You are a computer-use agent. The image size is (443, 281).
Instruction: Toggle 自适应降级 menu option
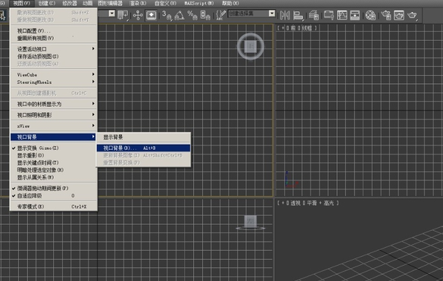(54, 195)
